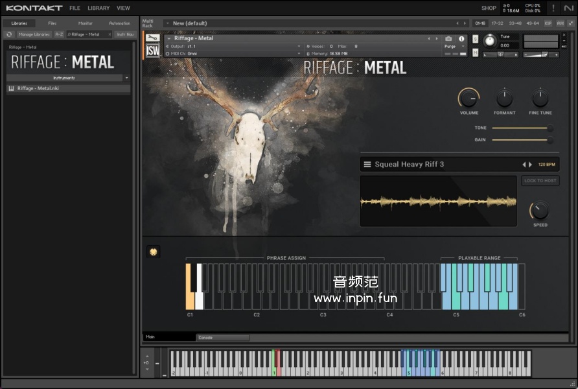The image size is (578, 389).
Task: Open the FILE menu
Action: 75,8
